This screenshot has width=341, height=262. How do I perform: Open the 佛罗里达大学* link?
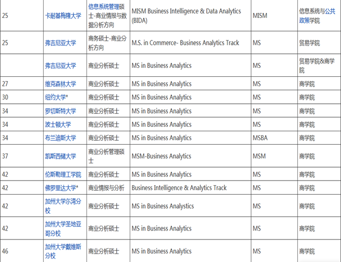[x=61, y=188]
